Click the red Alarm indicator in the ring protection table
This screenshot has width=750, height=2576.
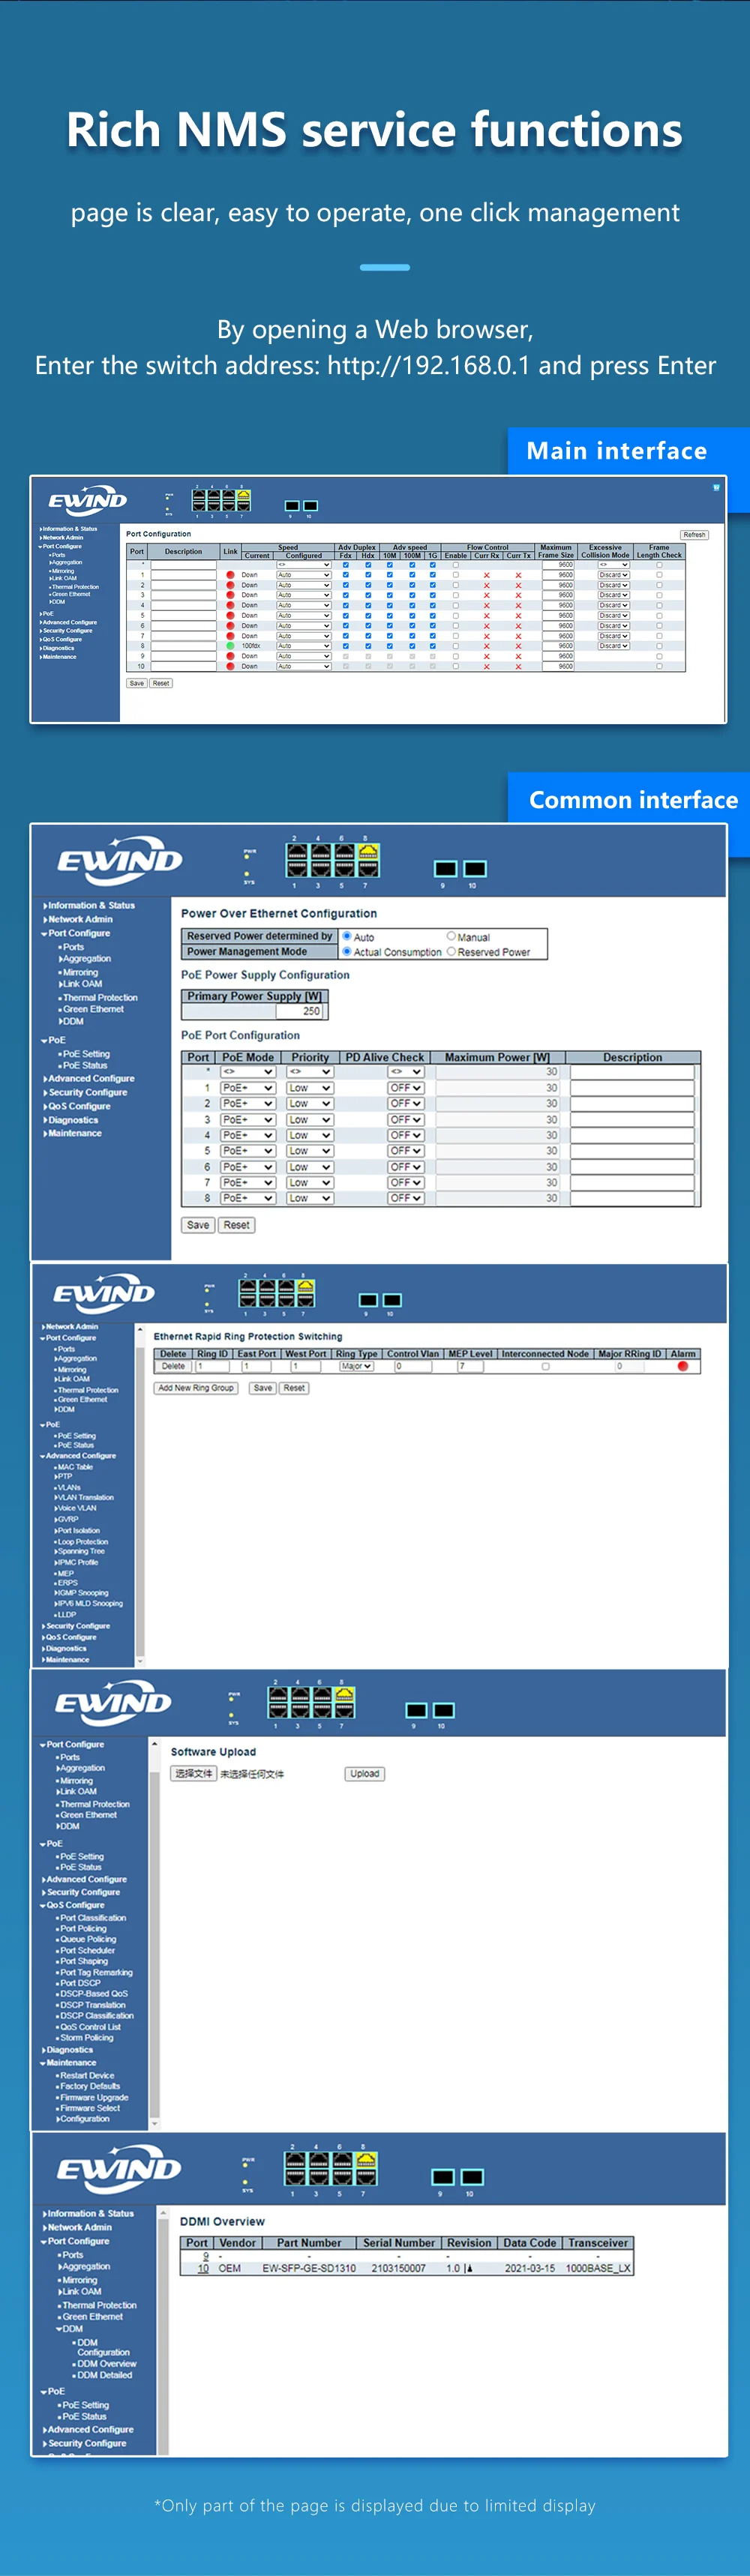pos(683,1366)
